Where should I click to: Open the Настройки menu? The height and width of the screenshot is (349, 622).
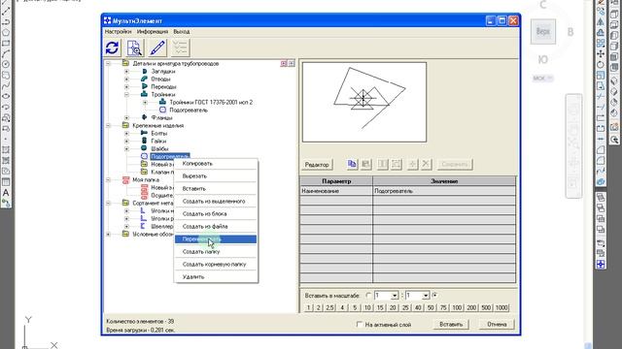(118, 31)
